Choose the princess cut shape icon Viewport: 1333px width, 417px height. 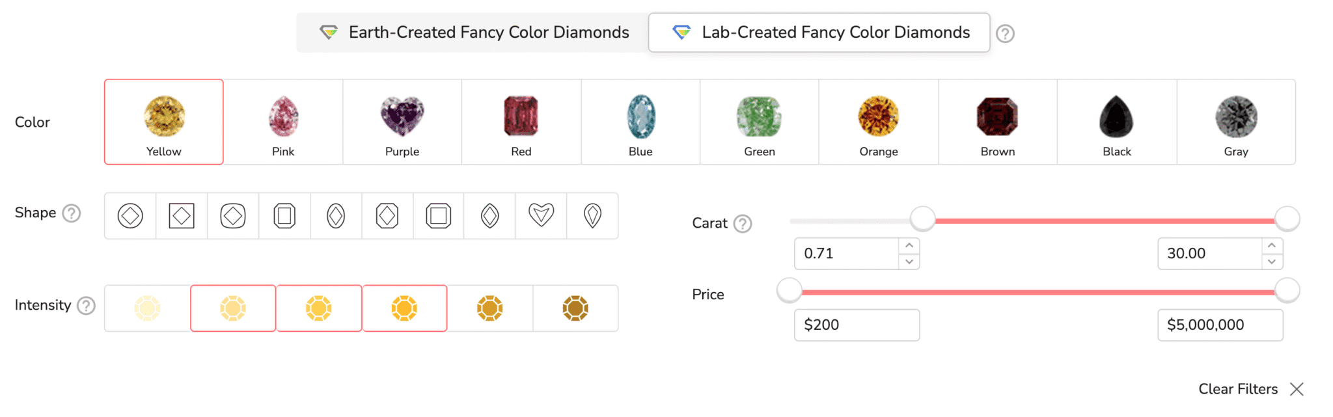[x=182, y=216]
